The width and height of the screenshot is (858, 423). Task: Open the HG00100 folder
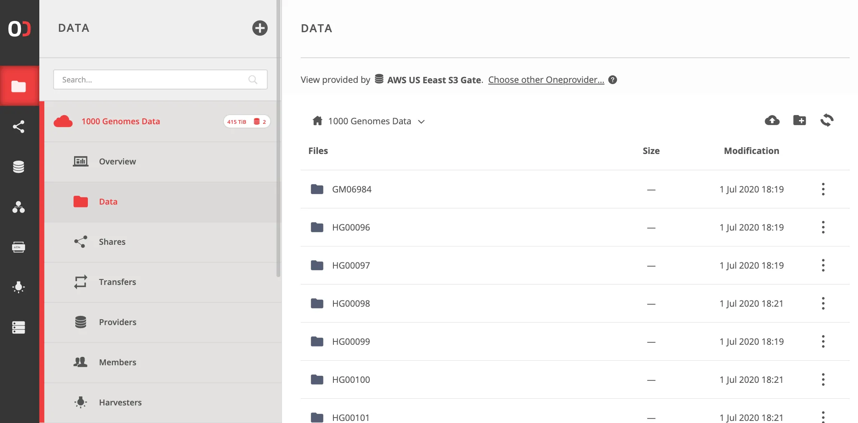pos(351,379)
